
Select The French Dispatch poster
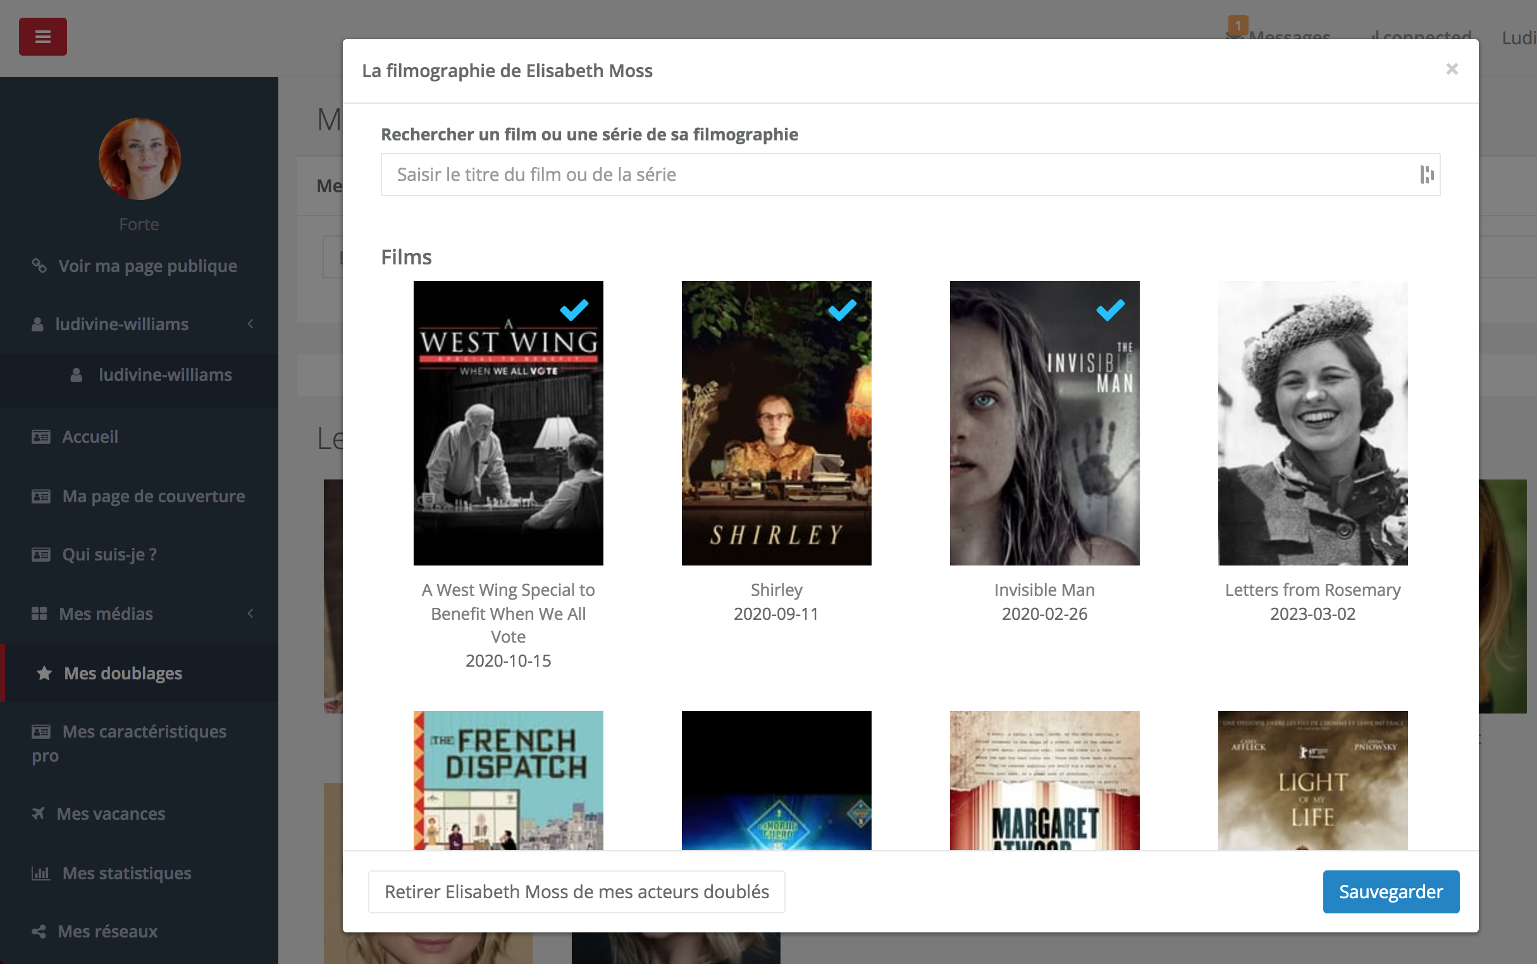(508, 780)
